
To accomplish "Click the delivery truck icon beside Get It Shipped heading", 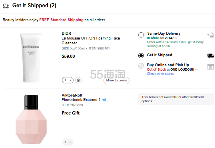I will click(x=6, y=6).
